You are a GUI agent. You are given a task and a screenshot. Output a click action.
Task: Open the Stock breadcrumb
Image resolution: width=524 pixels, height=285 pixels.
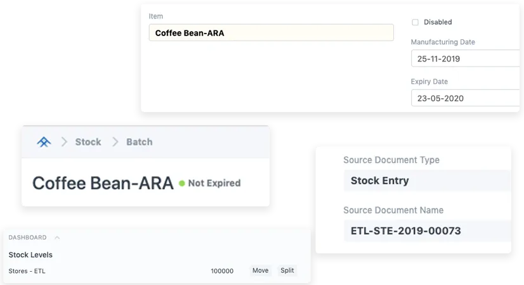tap(88, 142)
